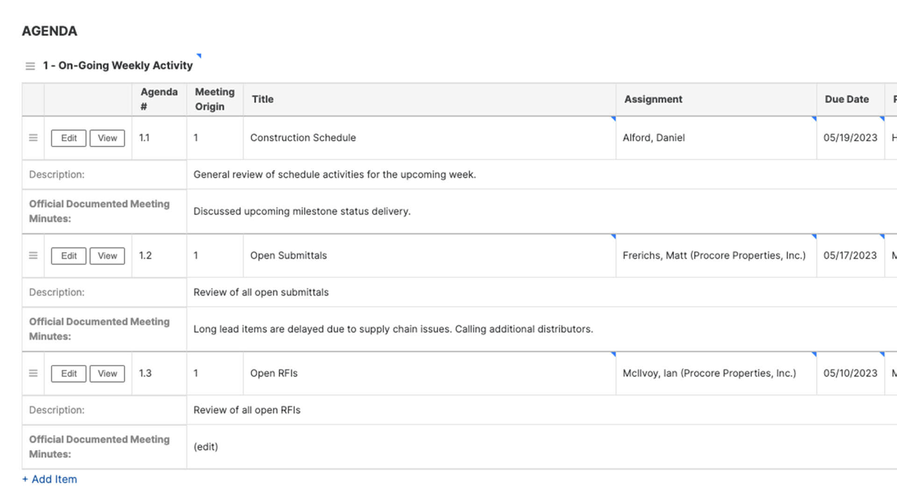Click the description cell for Open Submittals
Image resolution: width=897 pixels, height=504 pixels.
click(x=261, y=292)
